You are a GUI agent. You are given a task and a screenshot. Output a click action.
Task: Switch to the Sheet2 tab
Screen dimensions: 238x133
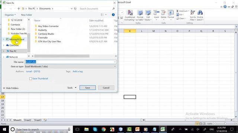point(28,120)
